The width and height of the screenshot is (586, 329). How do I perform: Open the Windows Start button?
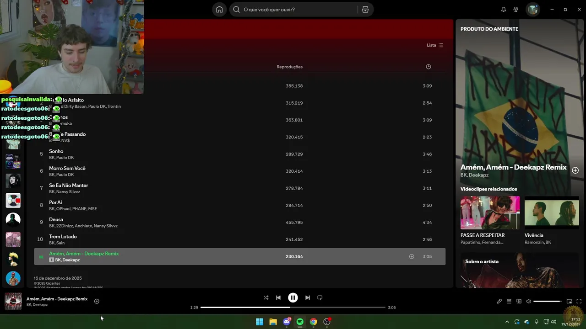pyautogui.click(x=260, y=322)
